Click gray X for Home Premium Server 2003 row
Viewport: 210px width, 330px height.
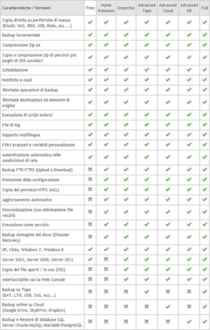(x=106, y=259)
